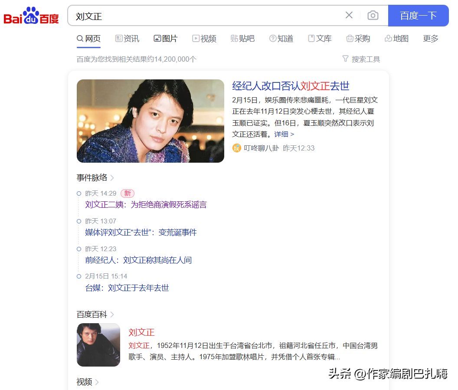Image resolution: width=458 pixels, height=390 pixels.
Task: Open the large news photo thumbnail
Action: [x=150, y=121]
